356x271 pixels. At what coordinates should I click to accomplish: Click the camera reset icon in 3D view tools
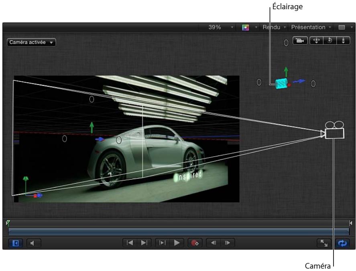(x=300, y=40)
